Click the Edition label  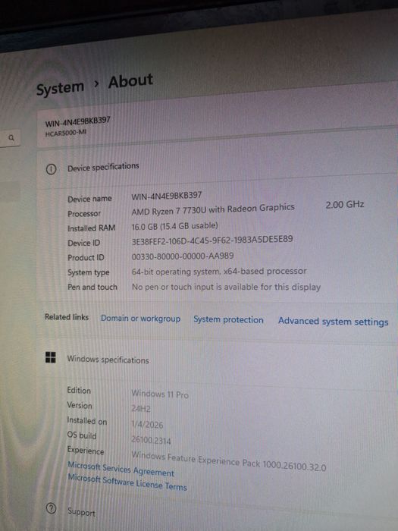pyautogui.click(x=79, y=391)
